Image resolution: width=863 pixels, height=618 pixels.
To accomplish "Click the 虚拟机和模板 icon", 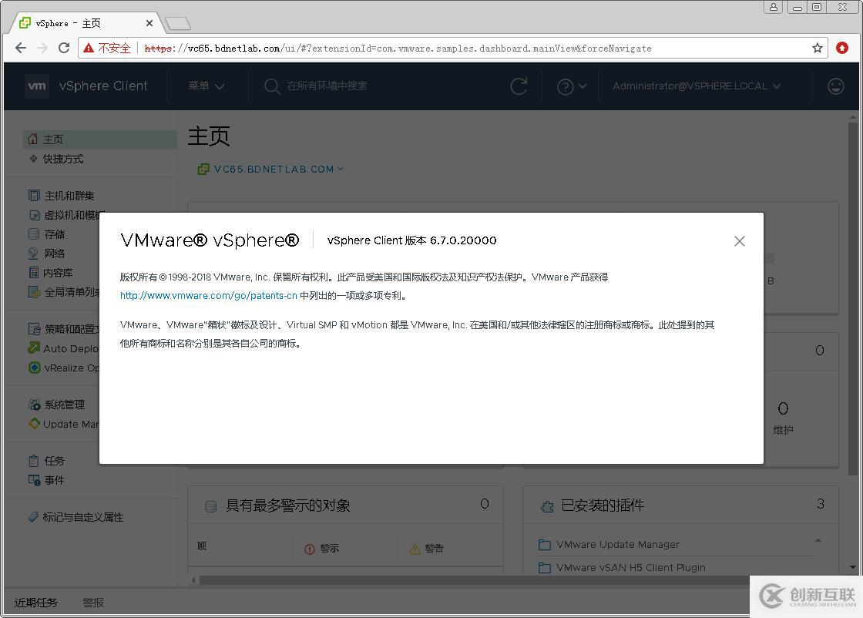I will pyautogui.click(x=34, y=215).
